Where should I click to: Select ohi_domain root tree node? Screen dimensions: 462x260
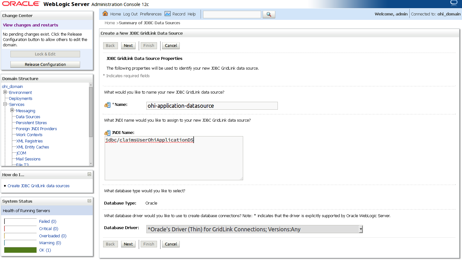tap(12, 87)
